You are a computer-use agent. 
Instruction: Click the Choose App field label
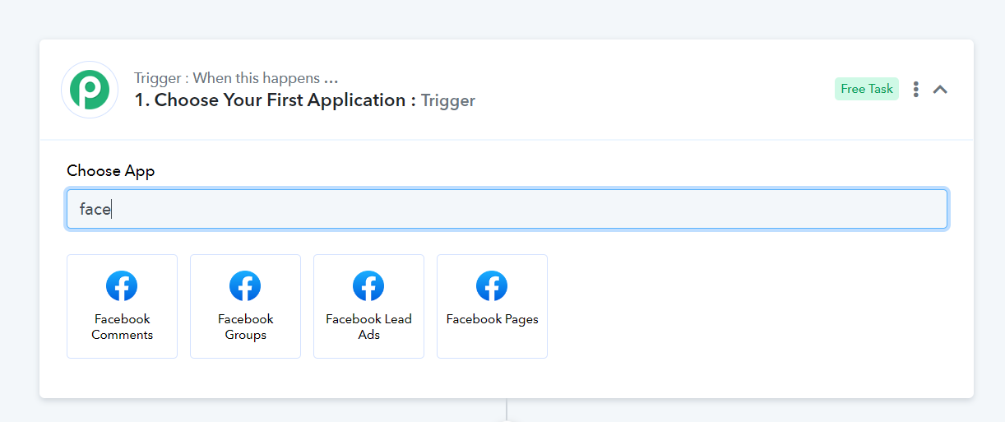pos(111,171)
